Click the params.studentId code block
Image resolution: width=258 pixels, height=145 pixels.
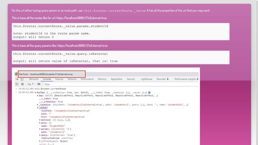(x=121, y=31)
